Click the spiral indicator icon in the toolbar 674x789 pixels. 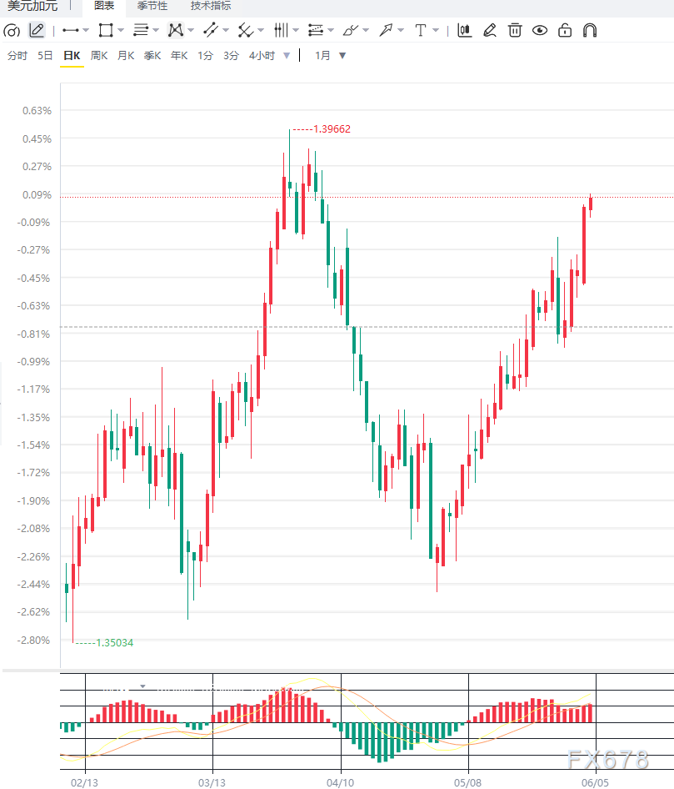(x=12, y=31)
